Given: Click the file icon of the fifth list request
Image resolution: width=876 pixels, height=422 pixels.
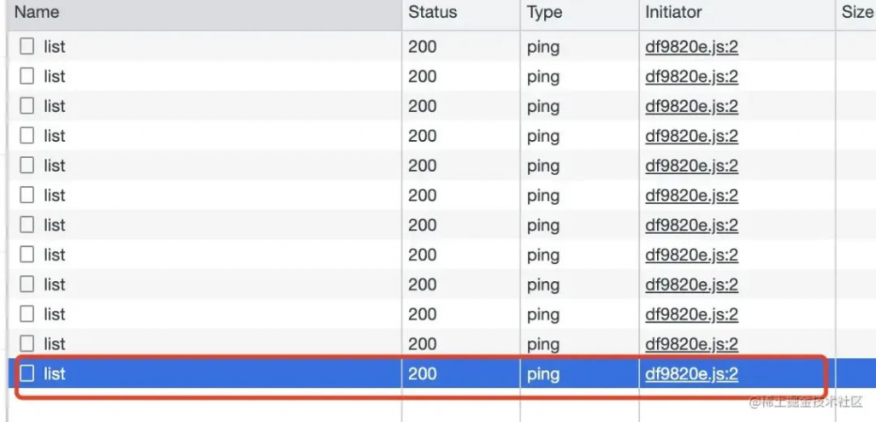Looking at the screenshot, I should pos(27,165).
